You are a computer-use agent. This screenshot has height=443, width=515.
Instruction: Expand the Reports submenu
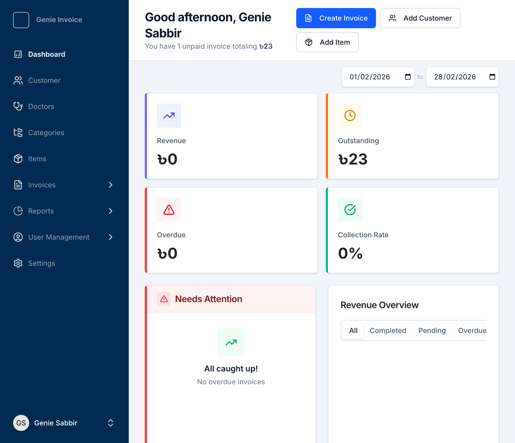(x=111, y=211)
